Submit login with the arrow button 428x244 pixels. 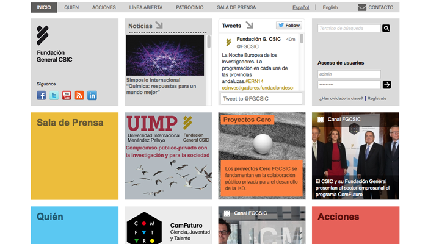386,85
